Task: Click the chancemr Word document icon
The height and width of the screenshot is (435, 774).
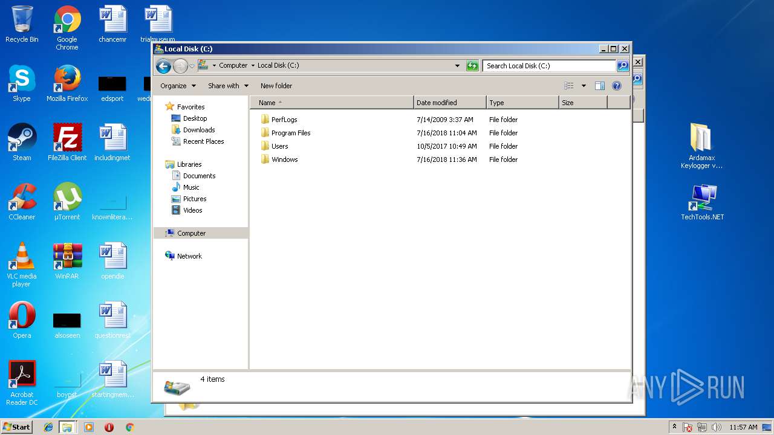Action: (112, 24)
